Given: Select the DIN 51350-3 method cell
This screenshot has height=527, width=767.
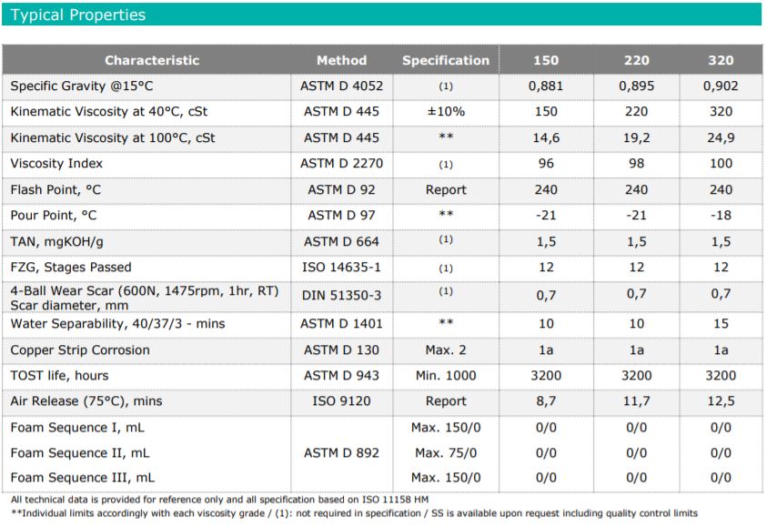Looking at the screenshot, I should click(x=341, y=294).
